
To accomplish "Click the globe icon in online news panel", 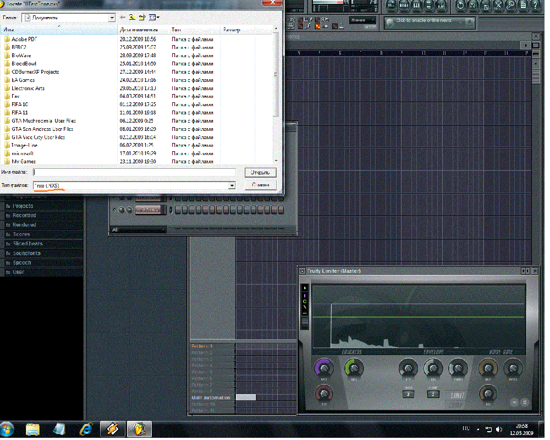I will (x=390, y=23).
